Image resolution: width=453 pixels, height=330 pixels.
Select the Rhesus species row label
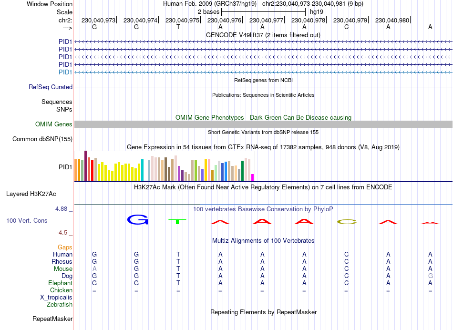pyautogui.click(x=62, y=261)
